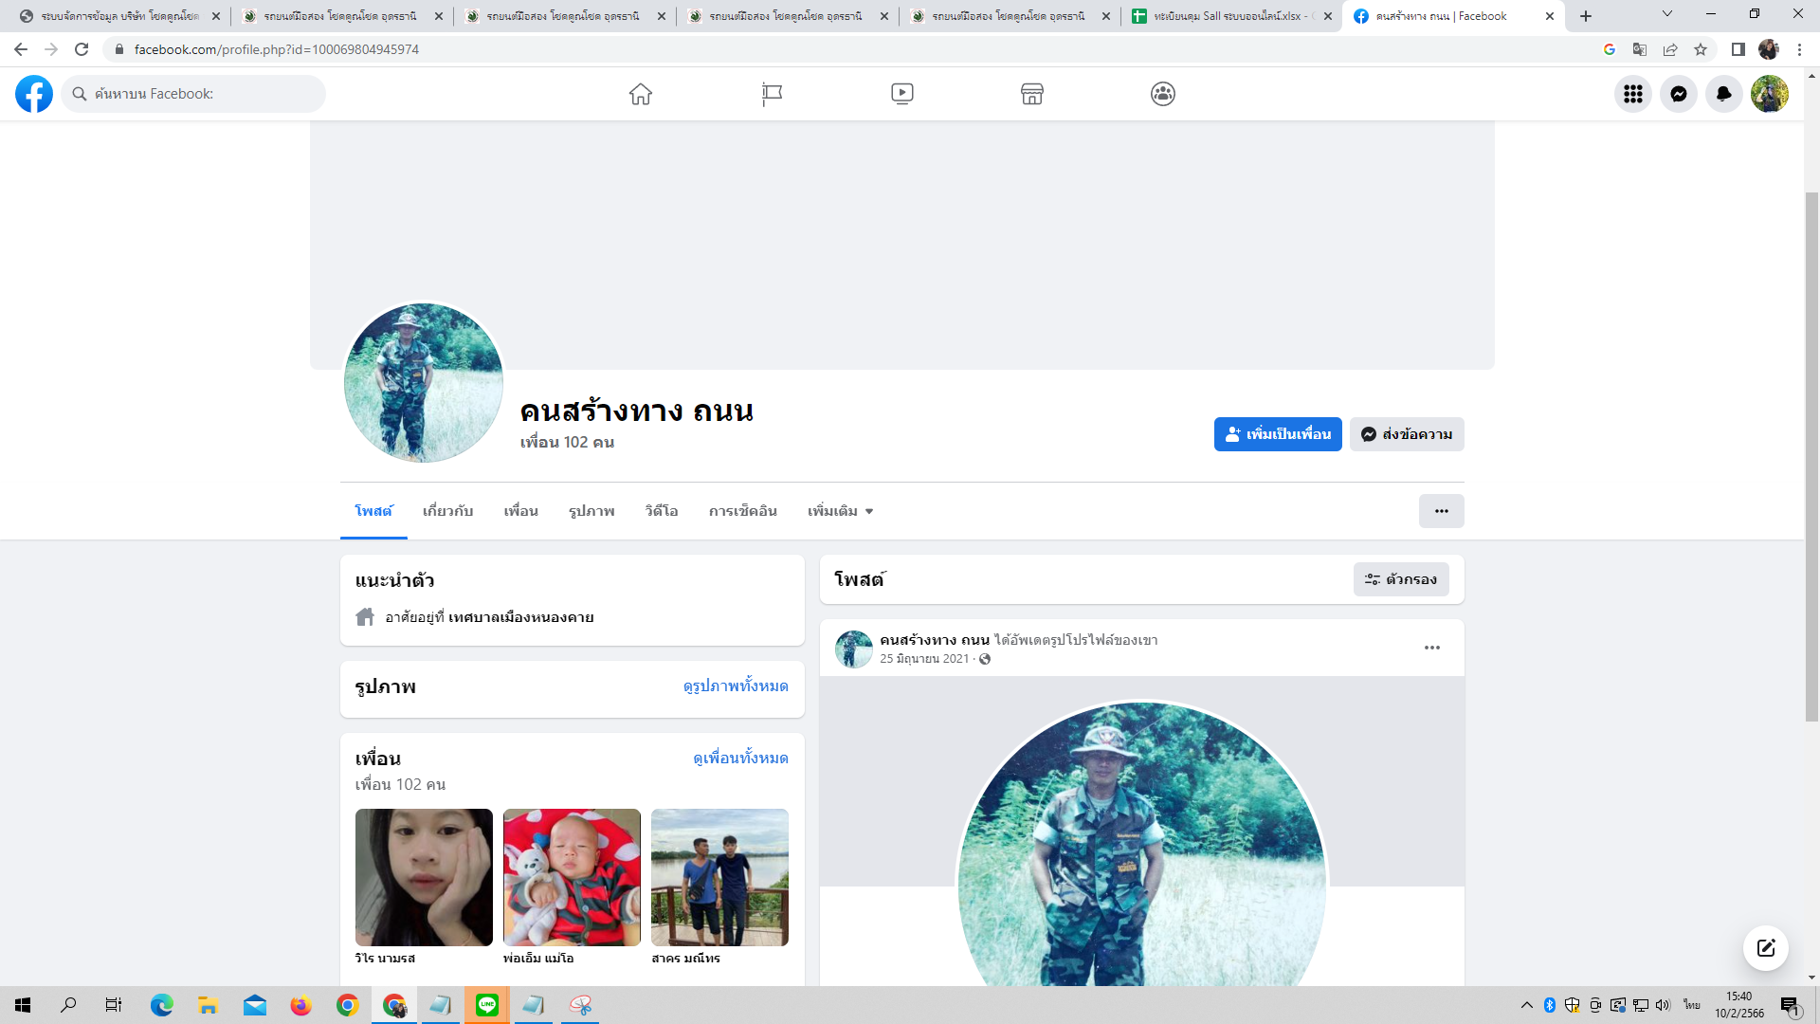Open the notifications bell icon
Image resolution: width=1820 pixels, height=1024 pixels.
pos(1723,94)
